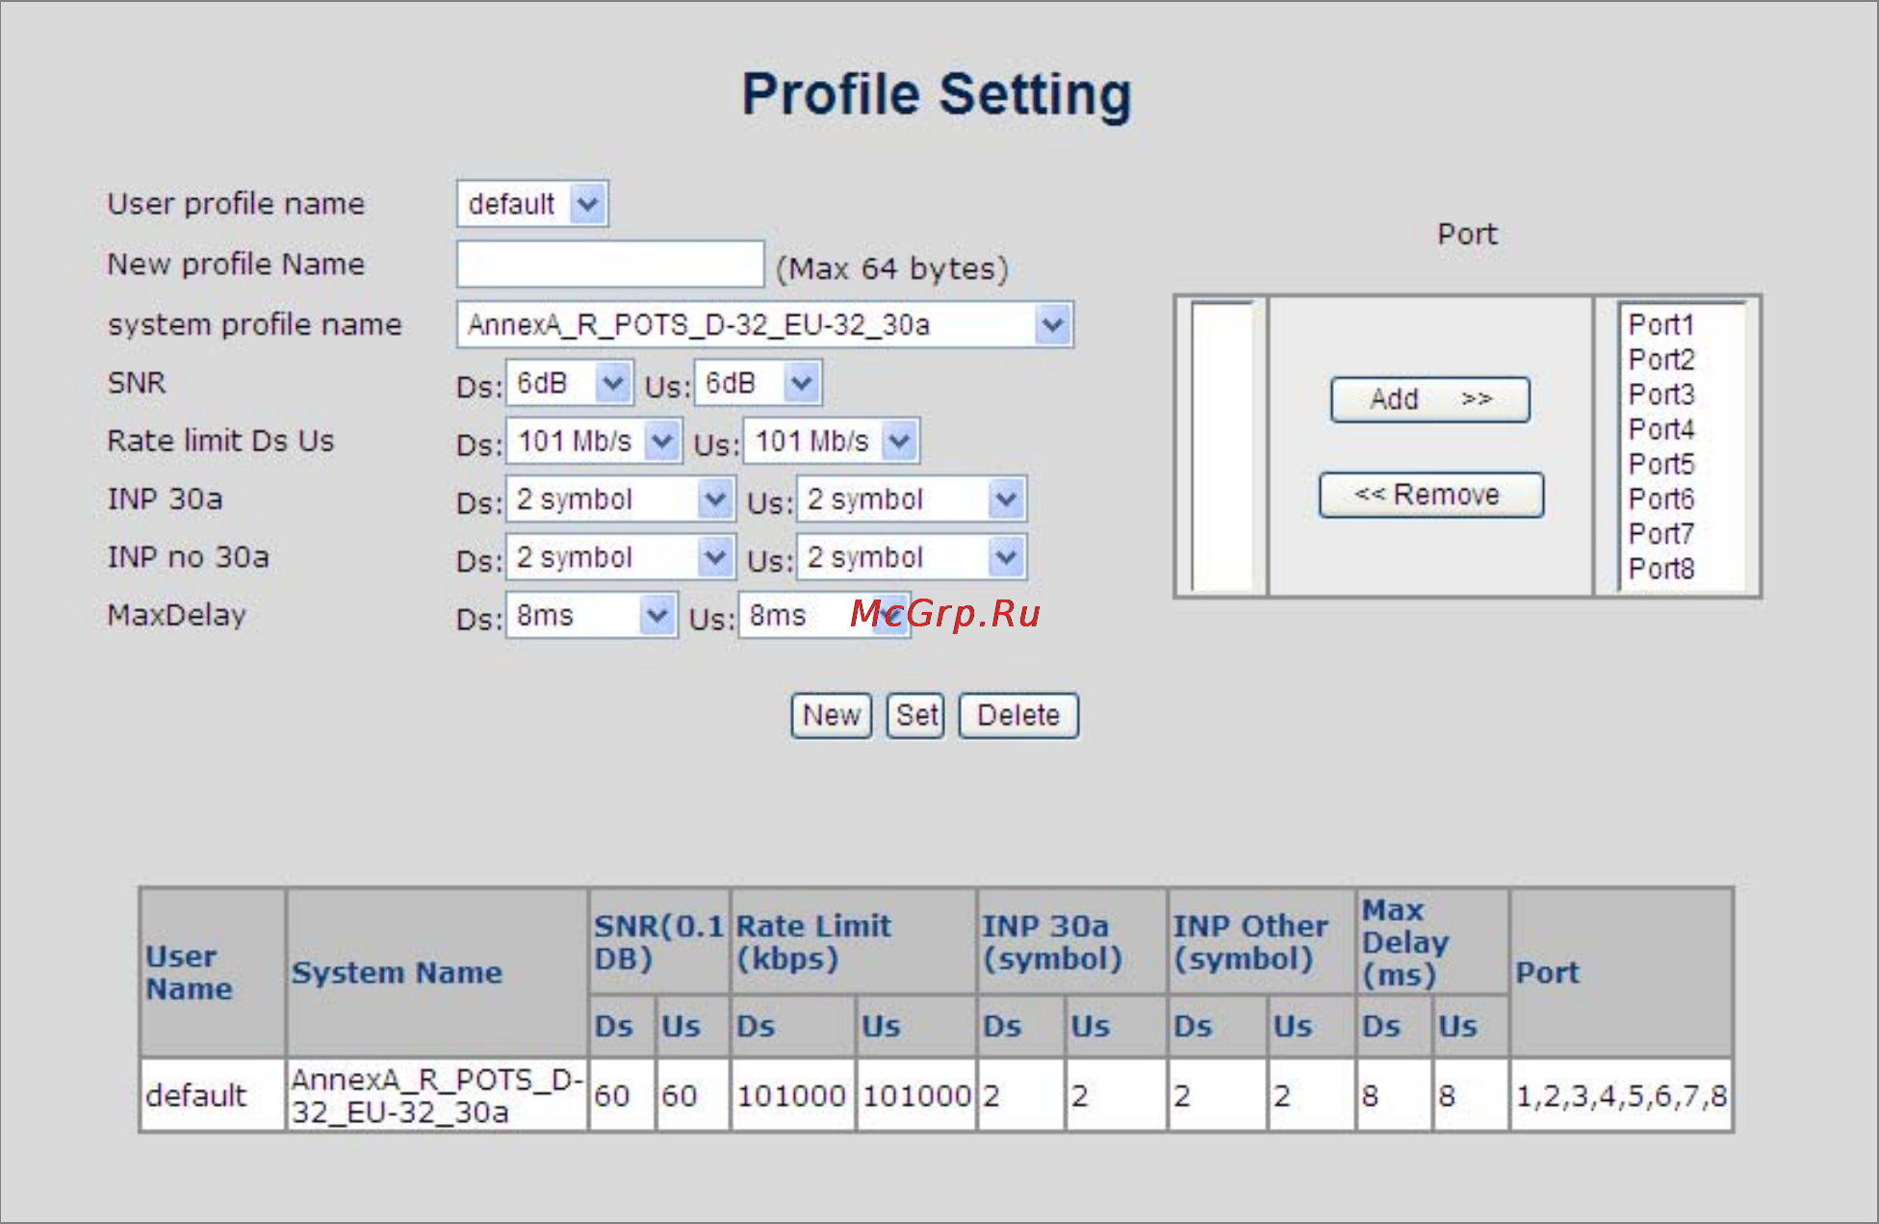The height and width of the screenshot is (1224, 1879).
Task: Click the Max Delay Ds value 8
Action: pos(1393,1095)
